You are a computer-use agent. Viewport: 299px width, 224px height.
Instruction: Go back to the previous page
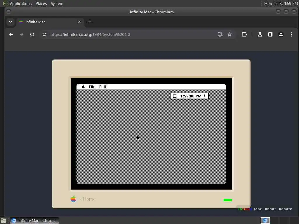click(11, 34)
